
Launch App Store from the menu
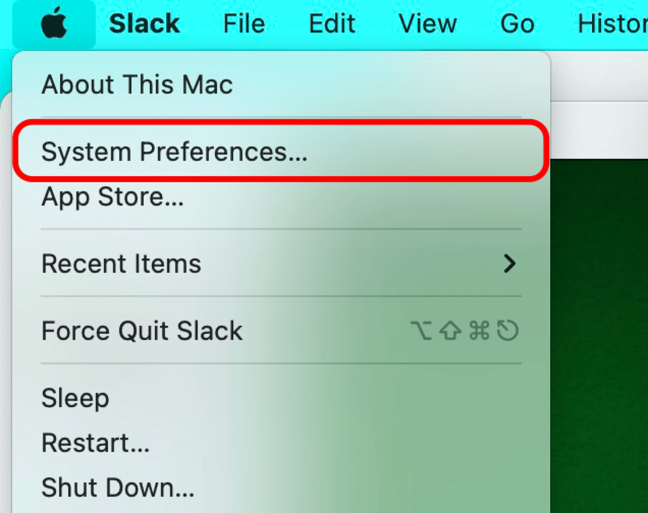pos(113,196)
